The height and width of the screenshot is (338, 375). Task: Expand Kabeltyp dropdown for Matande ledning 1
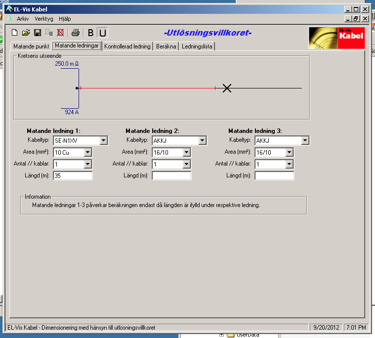(x=103, y=141)
